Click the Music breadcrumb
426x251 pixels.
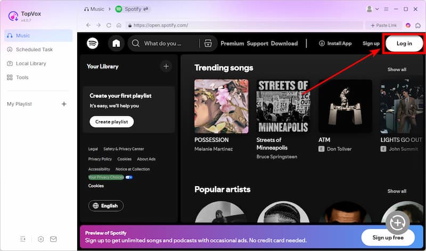(x=94, y=9)
